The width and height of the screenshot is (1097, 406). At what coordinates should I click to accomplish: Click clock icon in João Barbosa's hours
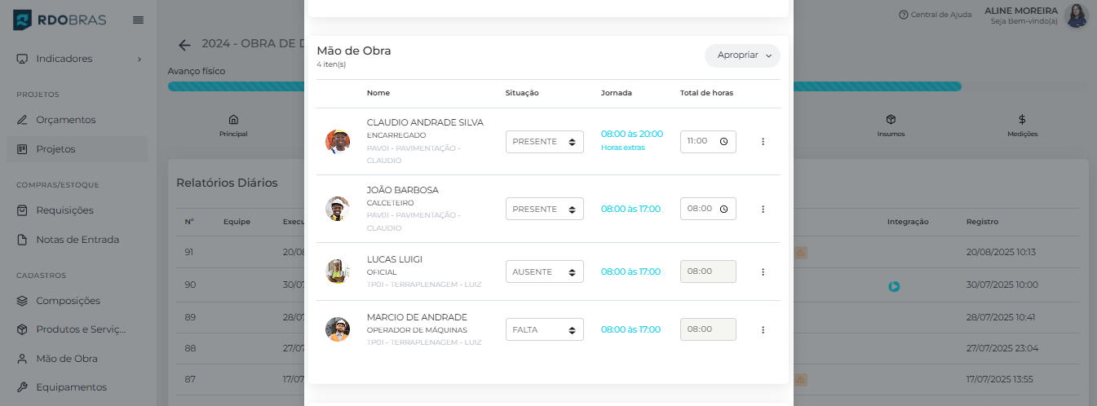tap(723, 210)
